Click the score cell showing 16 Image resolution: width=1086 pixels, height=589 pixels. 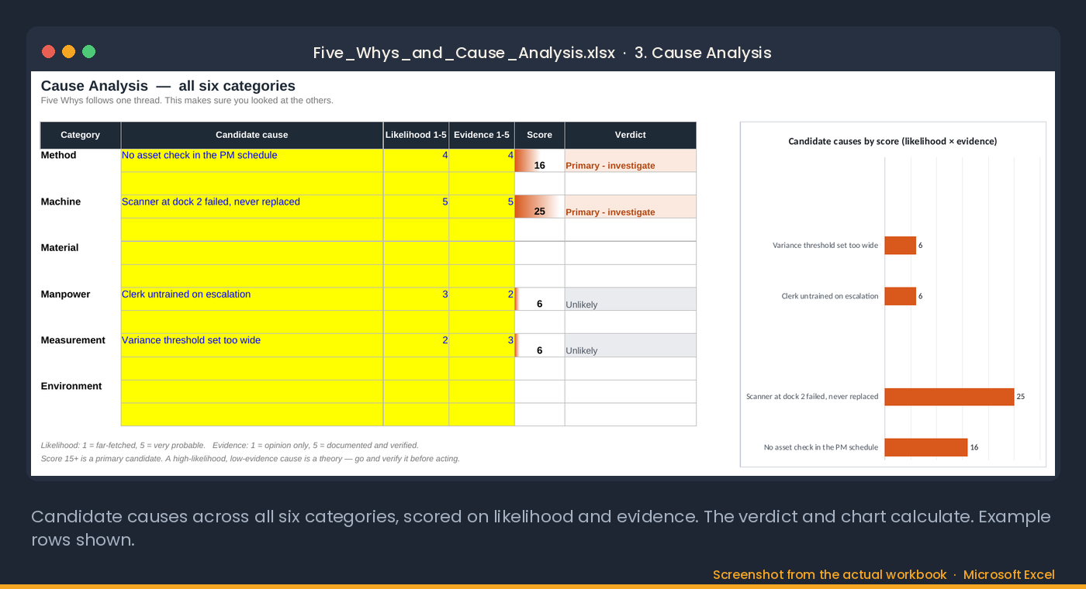tap(539, 160)
